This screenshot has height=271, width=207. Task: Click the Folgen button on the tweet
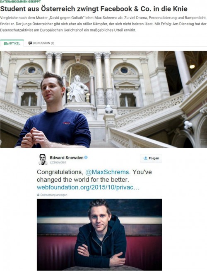tap(151, 158)
